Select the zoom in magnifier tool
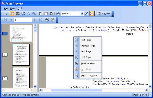The width and height of the screenshot is (153, 98). tap(34, 14)
